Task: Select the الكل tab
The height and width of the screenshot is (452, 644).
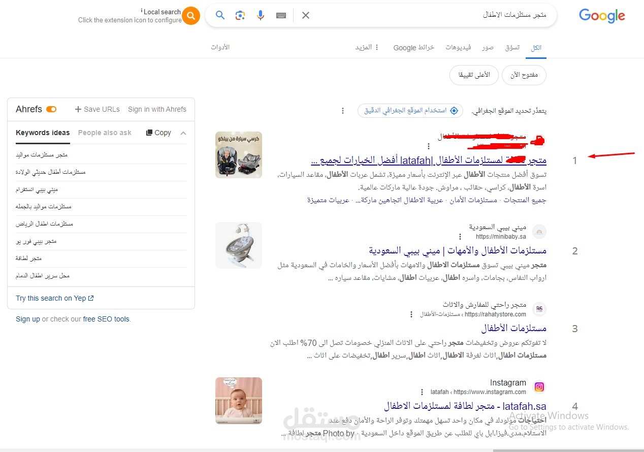Action: pos(536,47)
